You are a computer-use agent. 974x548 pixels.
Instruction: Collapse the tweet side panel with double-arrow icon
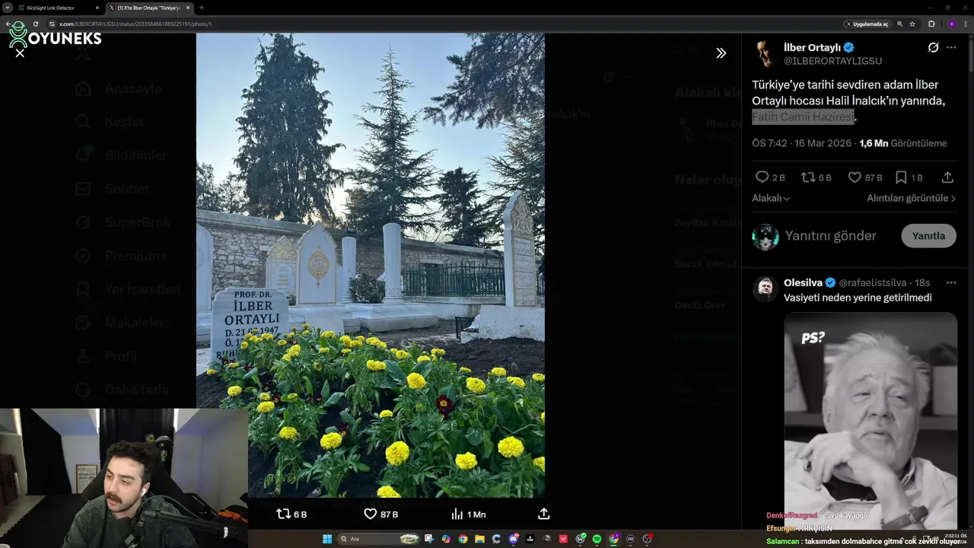pos(721,53)
